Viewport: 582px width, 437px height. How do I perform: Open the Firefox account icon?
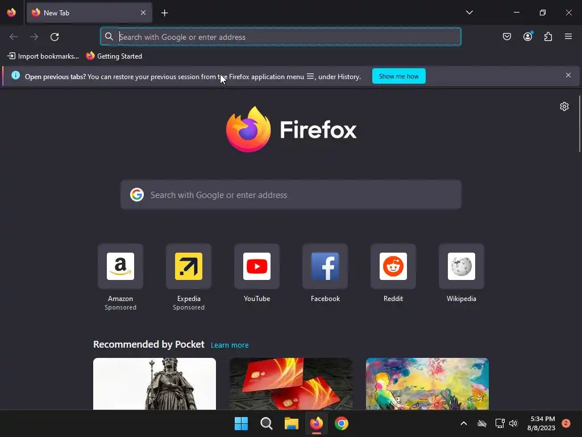pos(527,36)
